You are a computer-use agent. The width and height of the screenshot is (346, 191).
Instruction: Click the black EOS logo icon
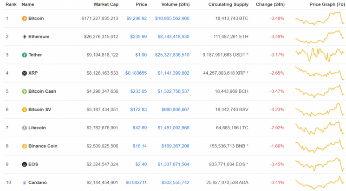[x=24, y=165]
